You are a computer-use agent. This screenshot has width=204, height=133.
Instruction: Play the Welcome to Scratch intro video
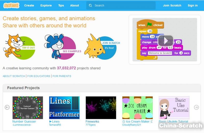[x=165, y=41]
